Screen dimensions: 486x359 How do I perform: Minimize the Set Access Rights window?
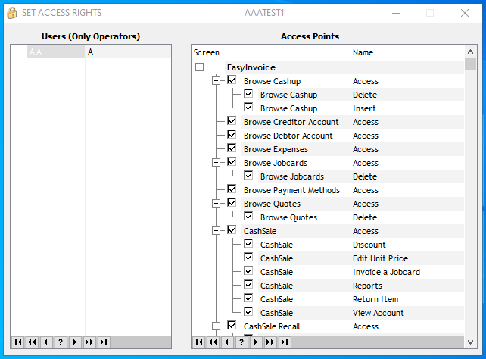click(396, 13)
